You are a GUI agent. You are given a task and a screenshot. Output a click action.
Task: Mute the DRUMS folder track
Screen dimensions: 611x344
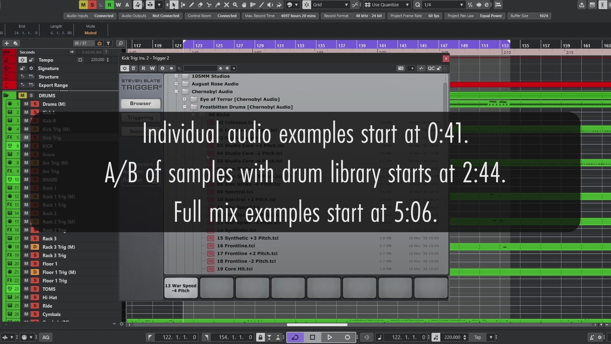click(x=22, y=96)
